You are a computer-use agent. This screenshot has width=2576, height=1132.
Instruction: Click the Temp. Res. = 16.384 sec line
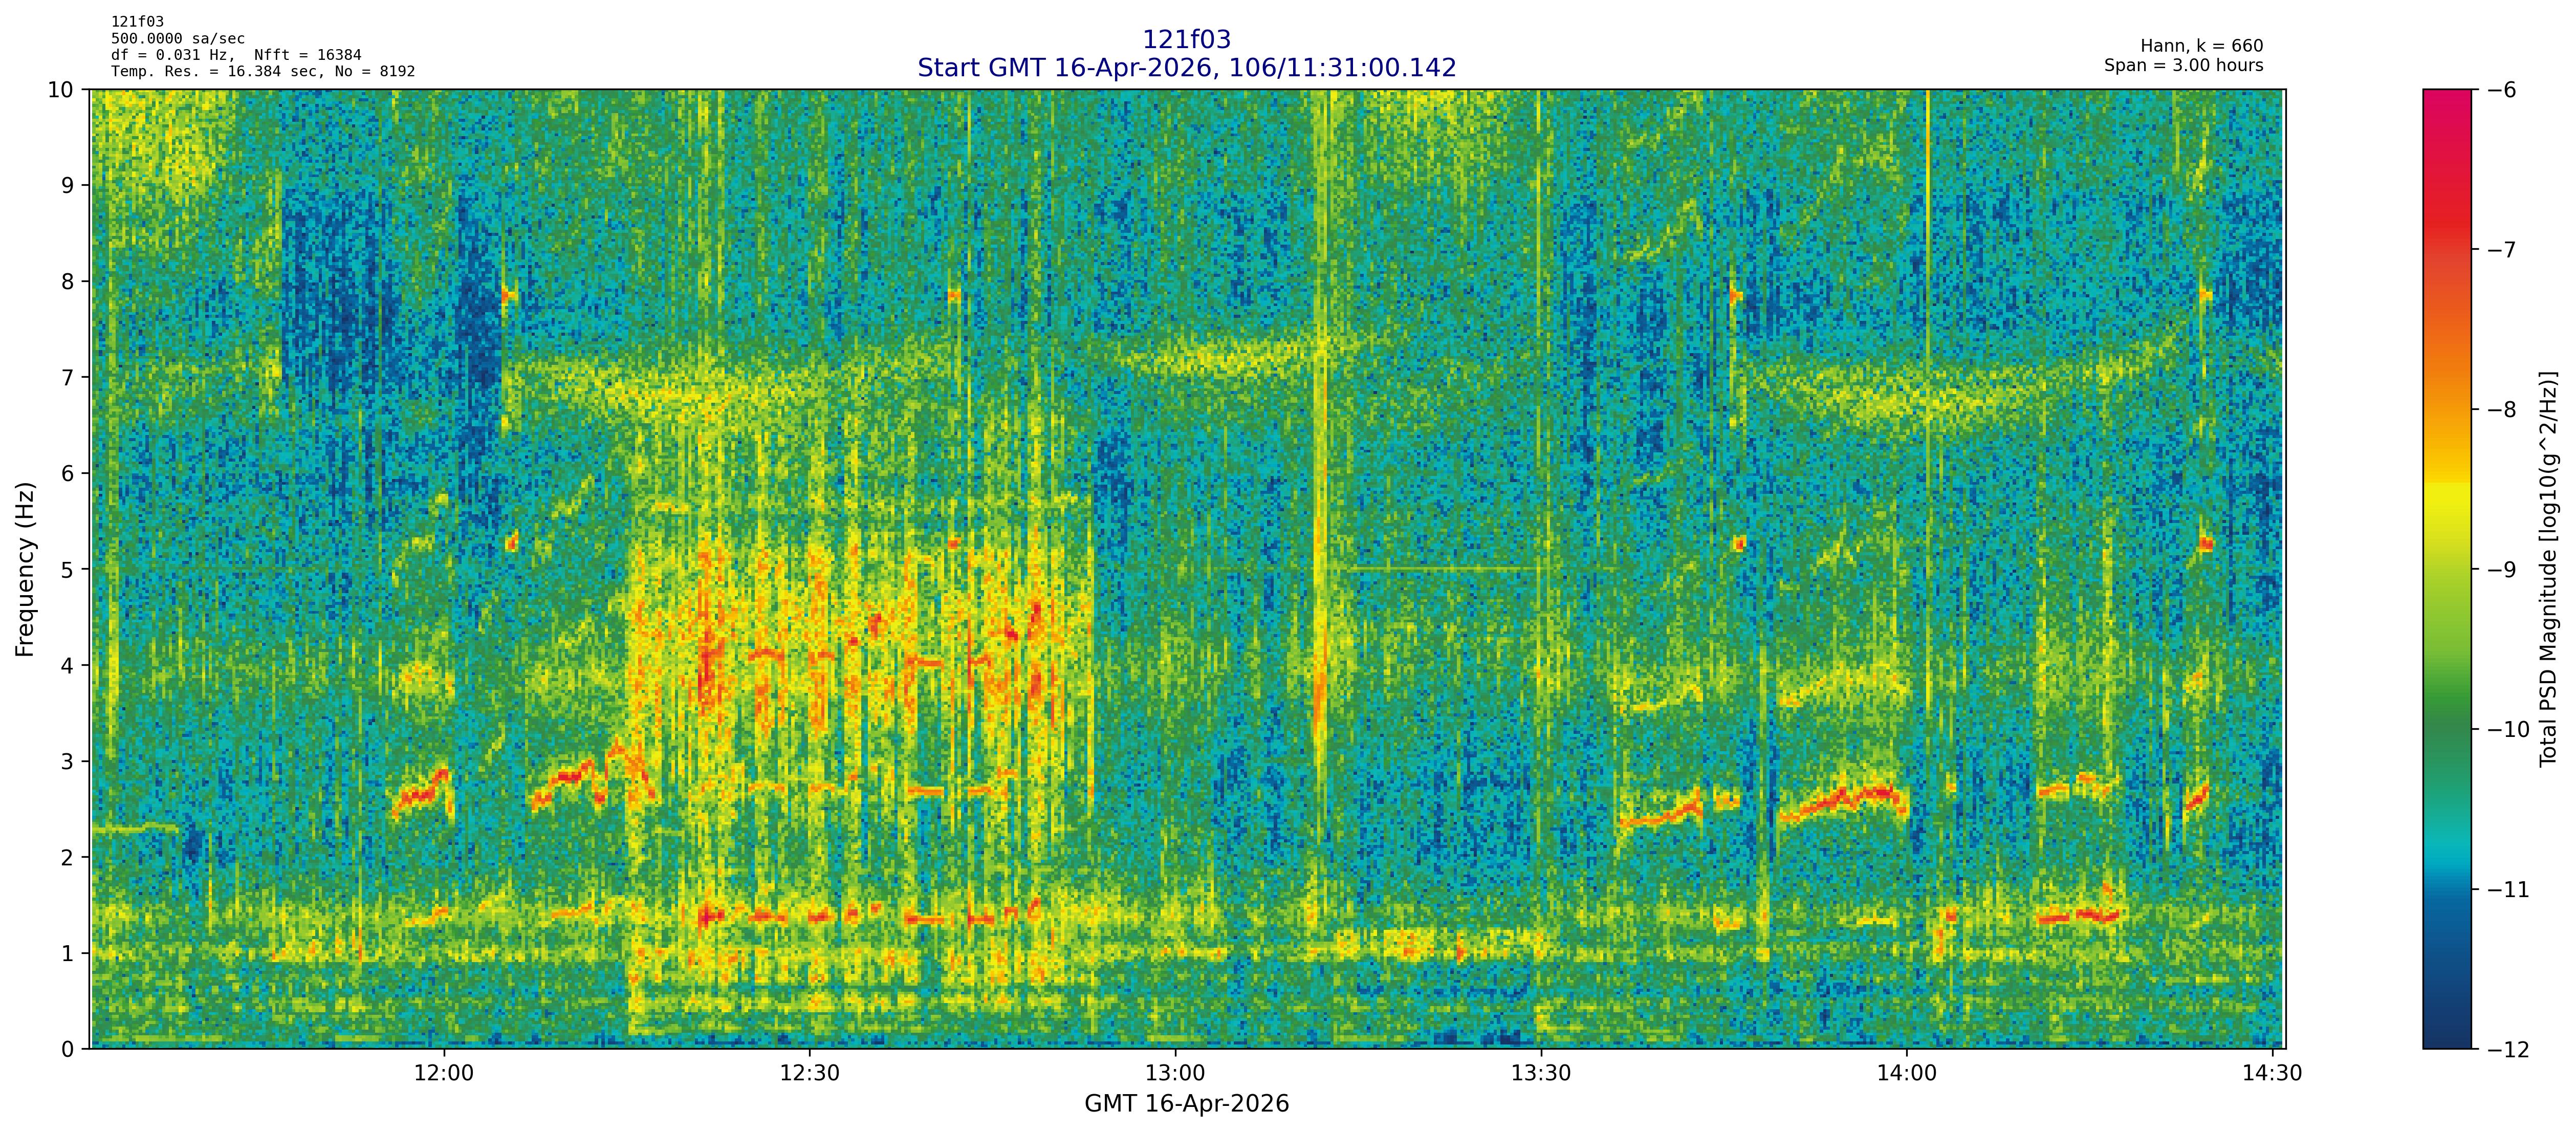pyautogui.click(x=262, y=71)
